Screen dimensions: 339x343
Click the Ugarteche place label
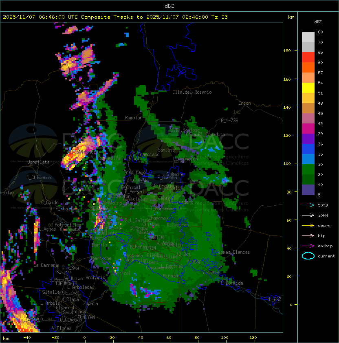pyautogui.click(x=101, y=258)
